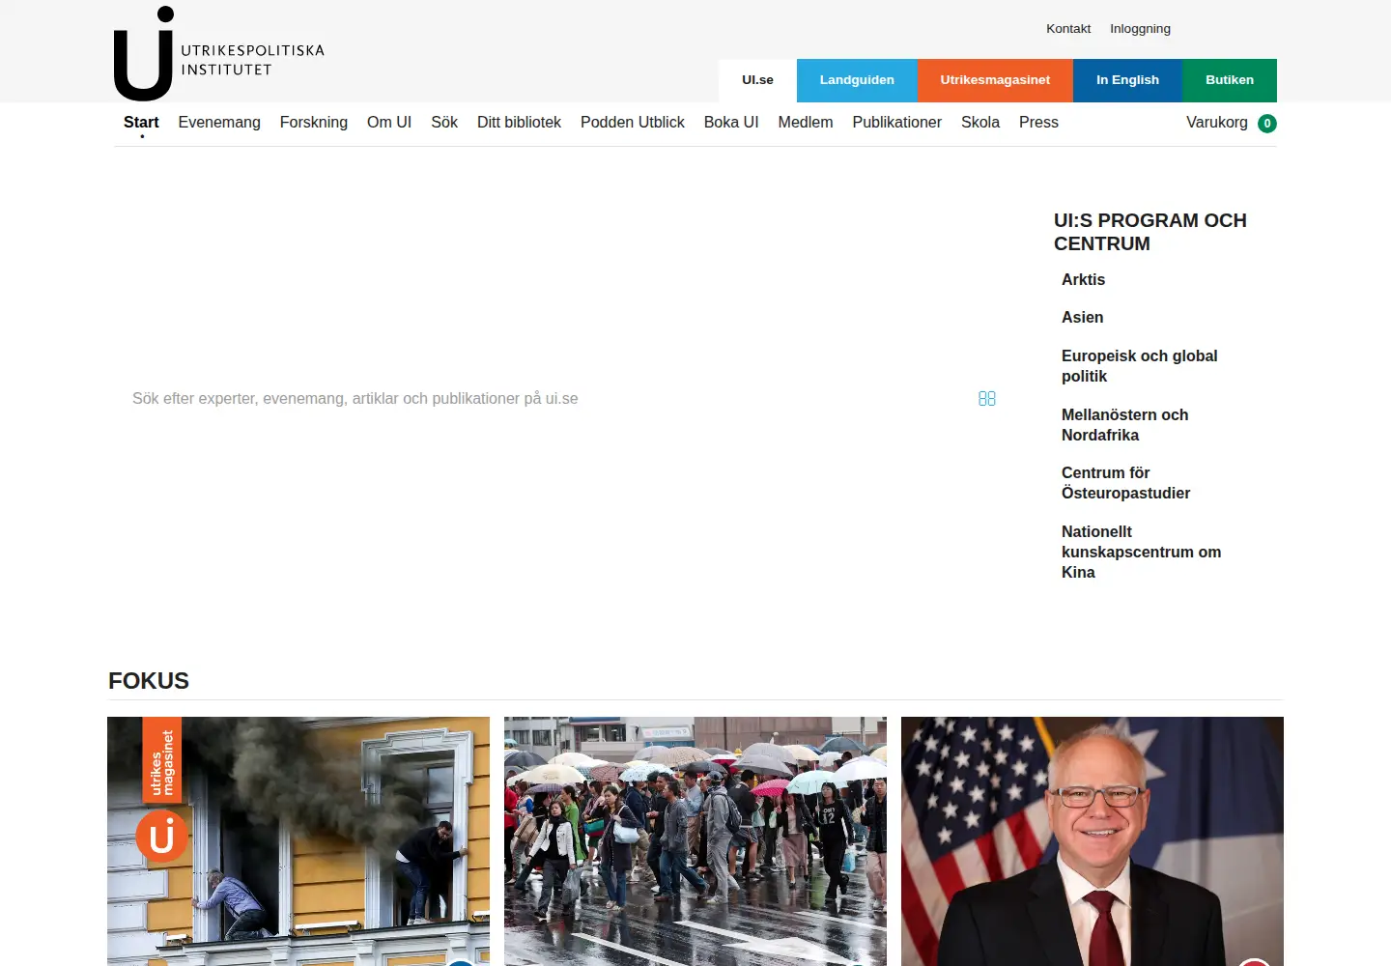
Task: Open the Asien program link
Action: tap(1082, 318)
